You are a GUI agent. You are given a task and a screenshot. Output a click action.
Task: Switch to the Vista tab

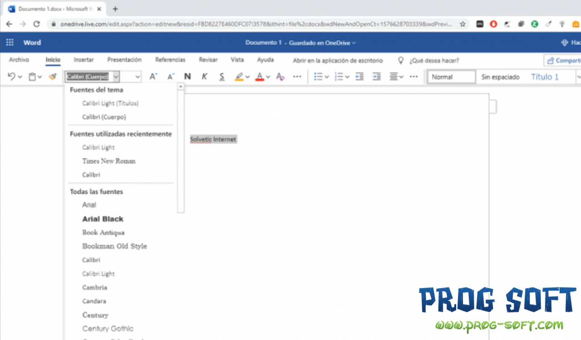(237, 60)
